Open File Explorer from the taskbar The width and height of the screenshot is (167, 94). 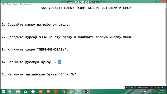(18, 92)
